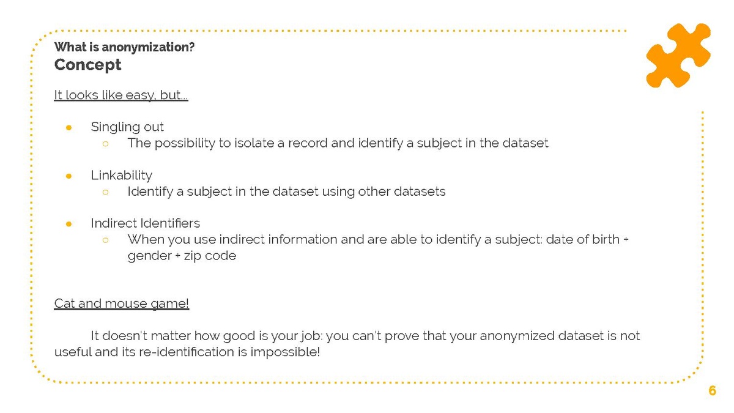
Task: Click the 'gender + zip code' line
Action: coord(182,256)
